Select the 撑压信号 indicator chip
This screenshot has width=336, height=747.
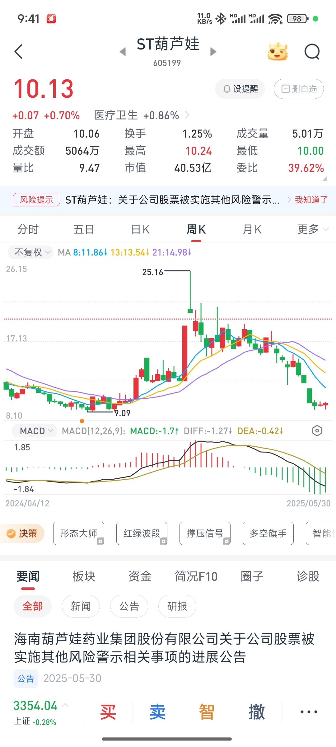tap(205, 533)
